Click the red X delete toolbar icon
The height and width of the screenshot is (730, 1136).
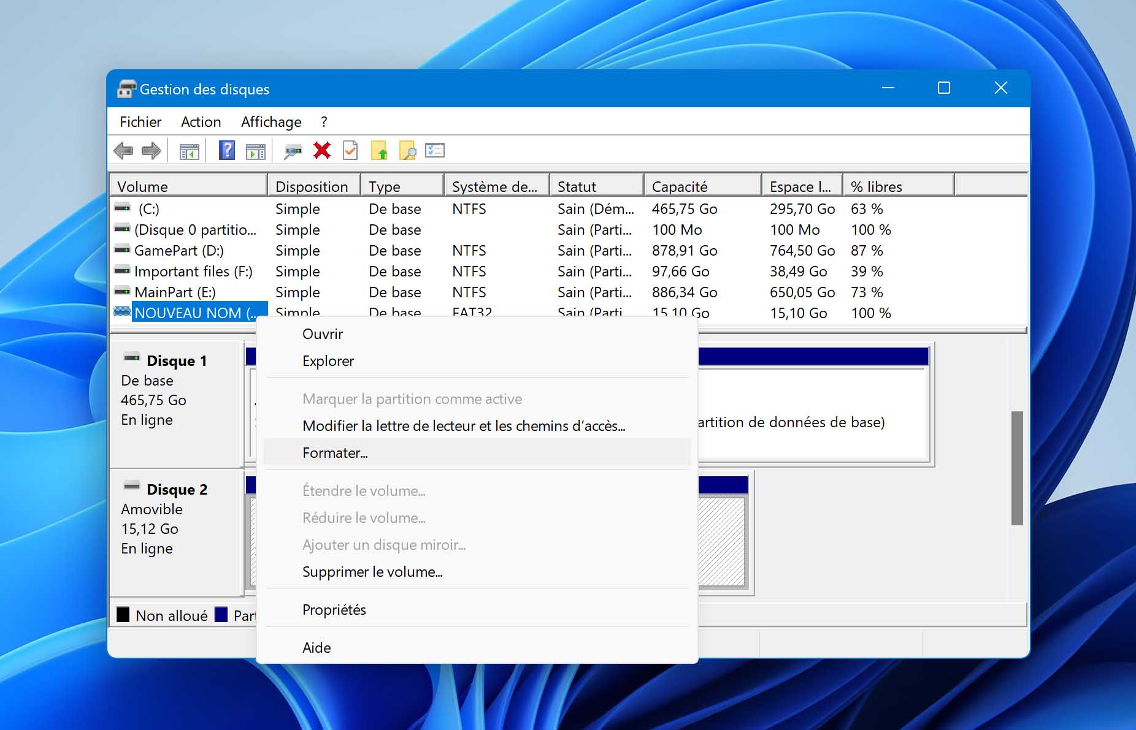pos(322,150)
